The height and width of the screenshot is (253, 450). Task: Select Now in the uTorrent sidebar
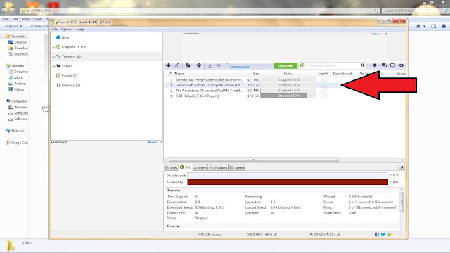tap(65, 37)
